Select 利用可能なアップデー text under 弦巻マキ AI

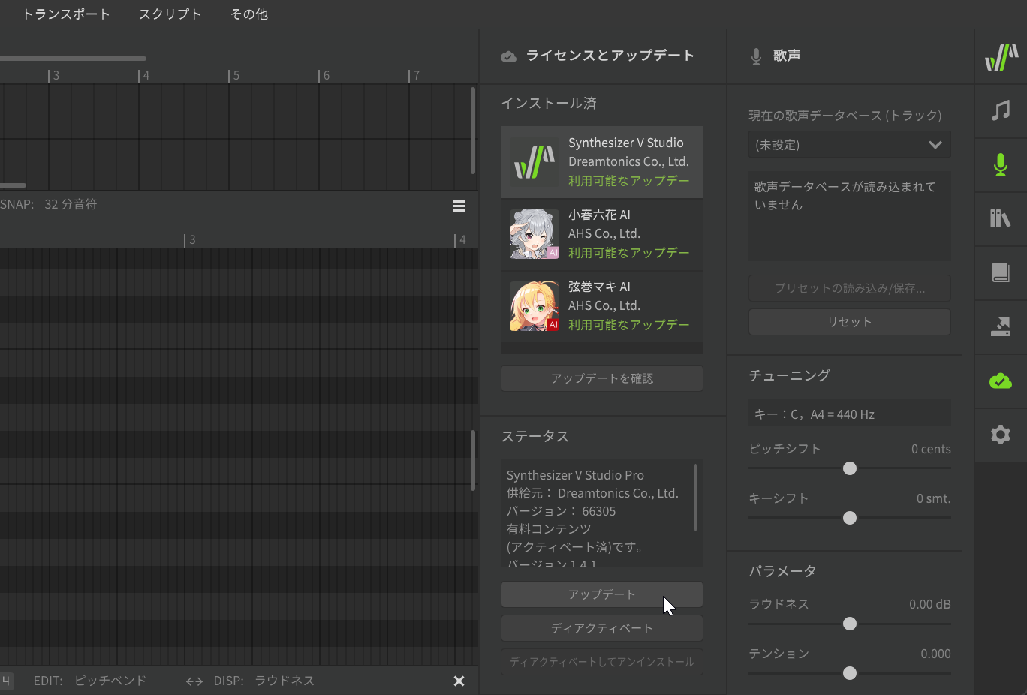(x=629, y=325)
